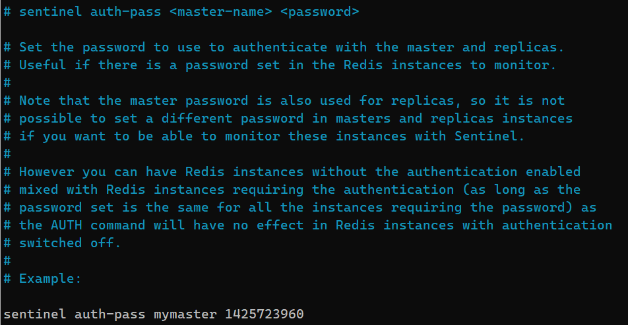Viewport: 628px width, 325px height.
Task: Click the word 'Set' in the comment
Action: [31, 47]
